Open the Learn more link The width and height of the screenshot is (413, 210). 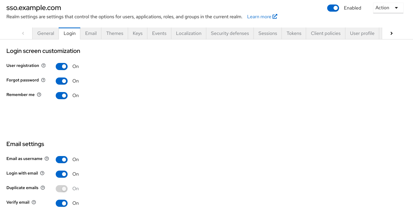(x=259, y=17)
